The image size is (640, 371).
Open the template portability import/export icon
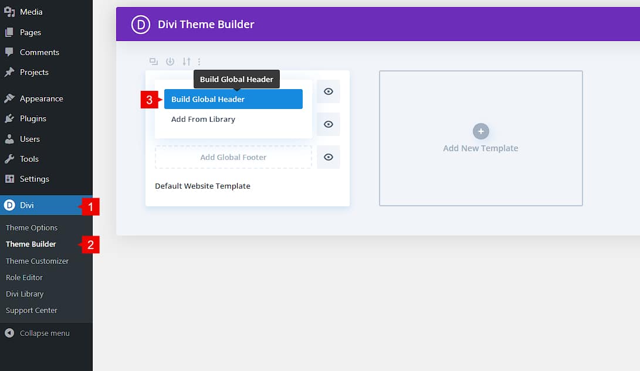[186, 62]
